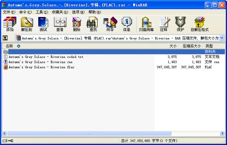
Task: Click the scroll left arrow
Action: tap(5, 133)
